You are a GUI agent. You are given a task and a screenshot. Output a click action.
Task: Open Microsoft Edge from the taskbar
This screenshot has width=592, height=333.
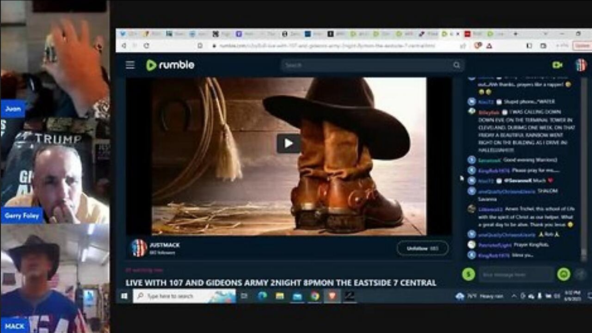tap(262, 296)
